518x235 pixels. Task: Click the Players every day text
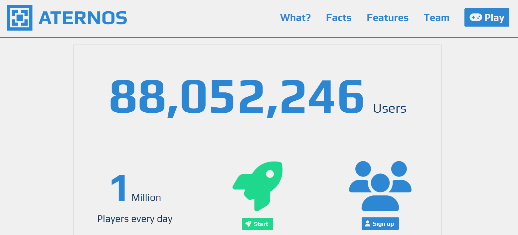tap(135, 219)
